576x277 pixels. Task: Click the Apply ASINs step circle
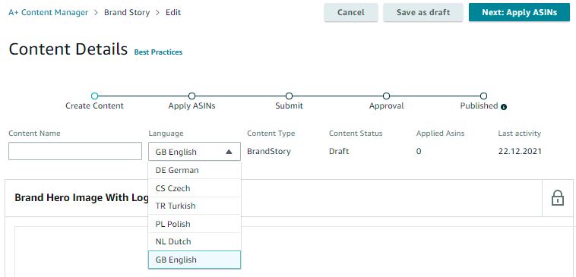(x=191, y=96)
